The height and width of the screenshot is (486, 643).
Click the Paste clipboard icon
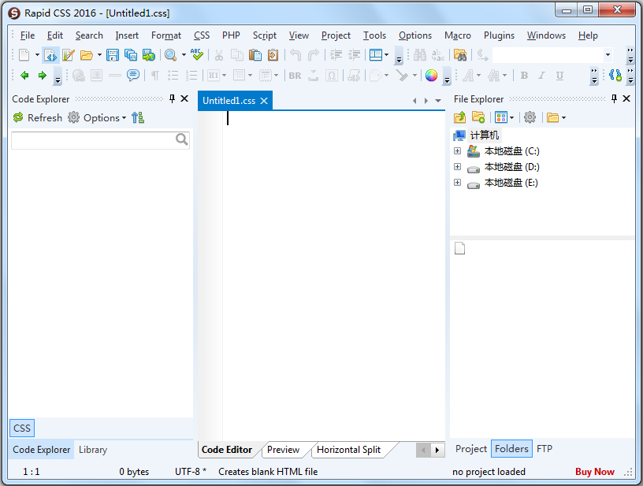click(255, 55)
